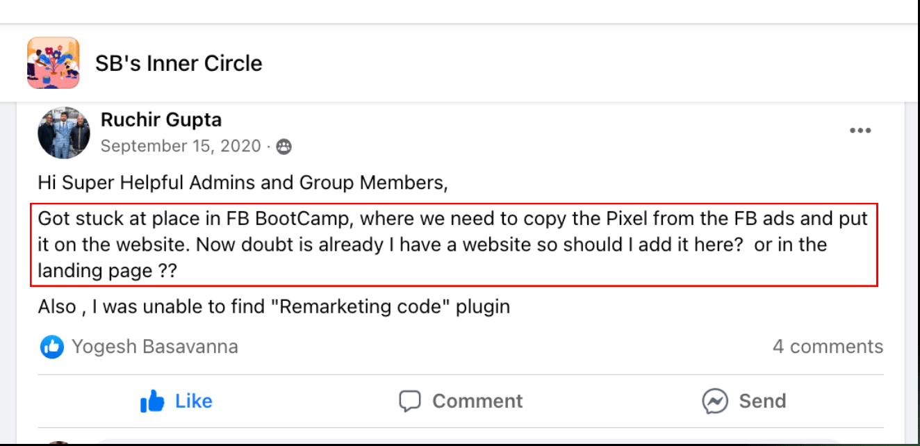Viewport: 920px width, 446px height.
Task: Click the thumbs-up icon in the action bar
Action: tap(152, 401)
